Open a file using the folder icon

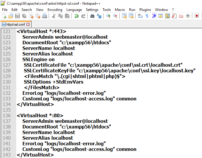(x=11, y=16)
